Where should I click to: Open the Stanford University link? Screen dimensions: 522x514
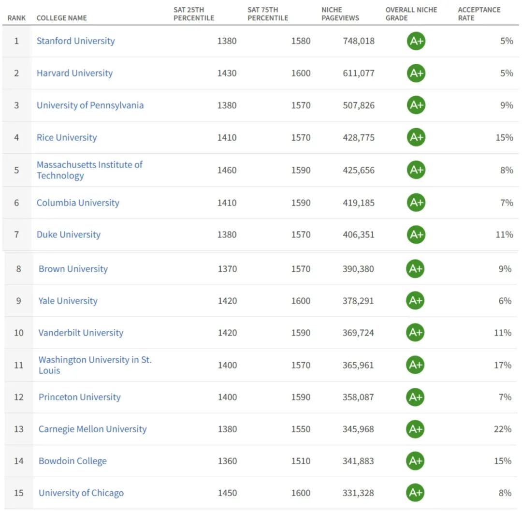76,41
